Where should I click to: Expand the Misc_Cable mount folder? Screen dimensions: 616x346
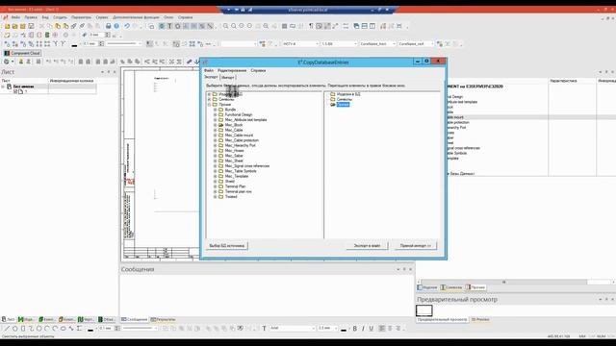click(216, 135)
